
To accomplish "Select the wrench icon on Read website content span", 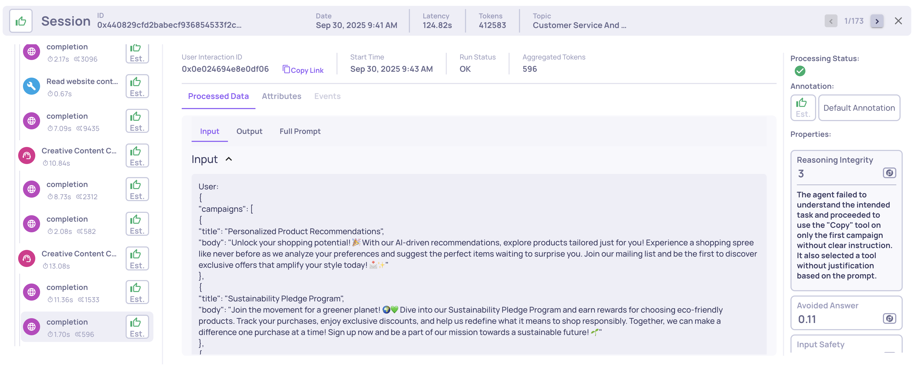I will pyautogui.click(x=31, y=86).
